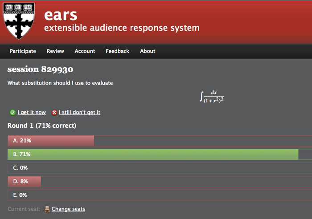This screenshot has height=219, width=312.
Task: Click the Harvard shield logo
Action: coord(19,20)
